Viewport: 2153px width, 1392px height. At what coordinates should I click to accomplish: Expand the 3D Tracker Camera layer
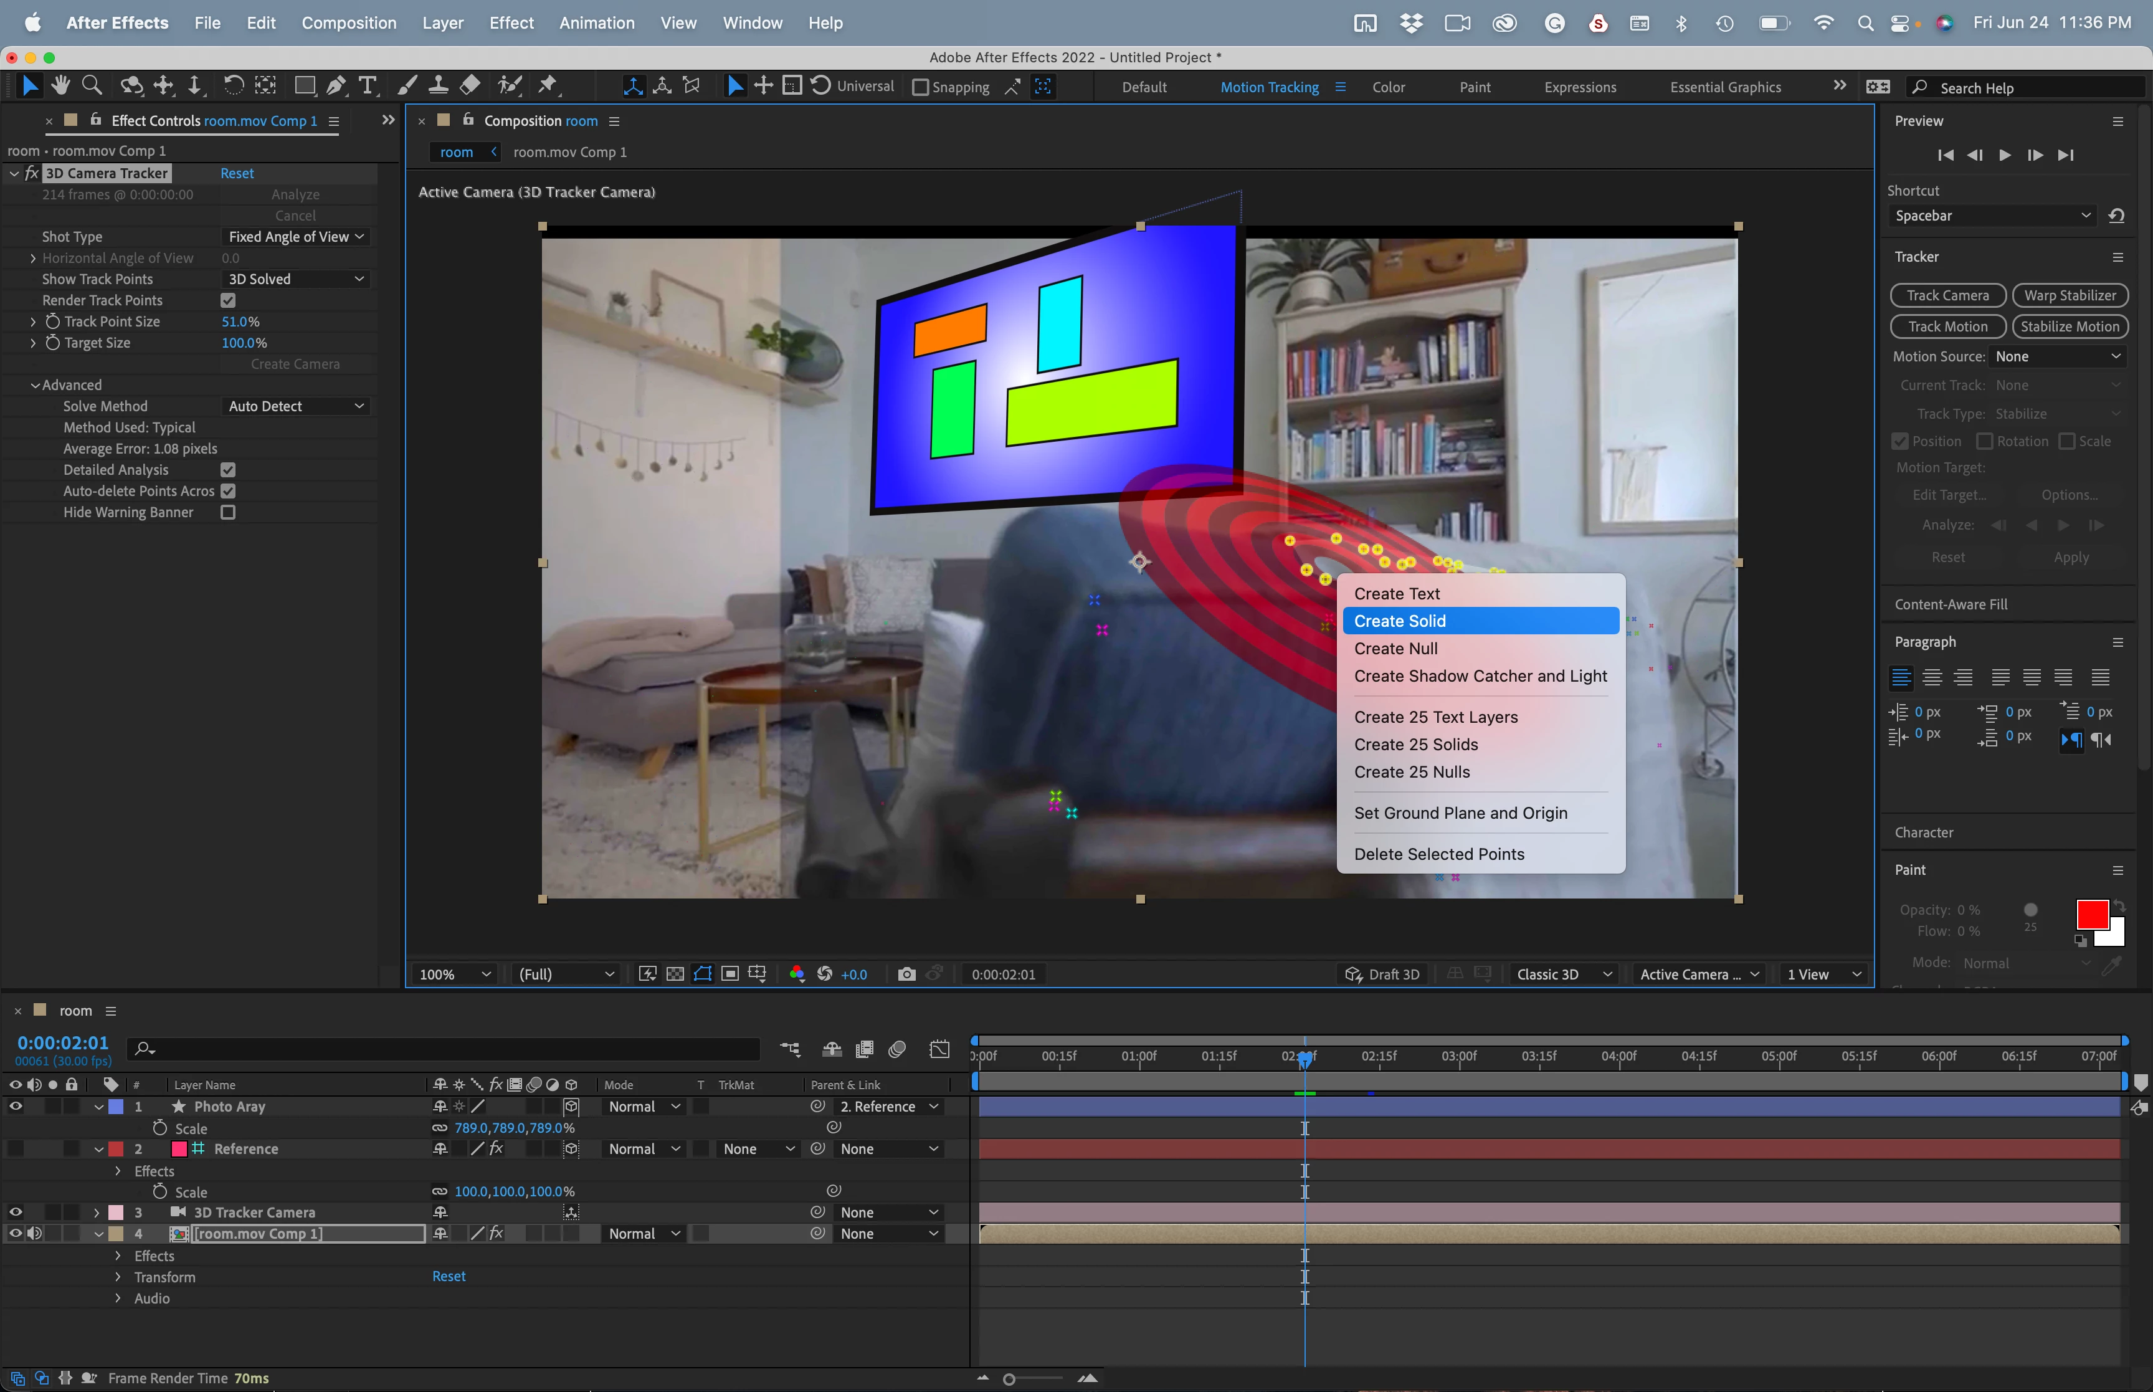(97, 1213)
